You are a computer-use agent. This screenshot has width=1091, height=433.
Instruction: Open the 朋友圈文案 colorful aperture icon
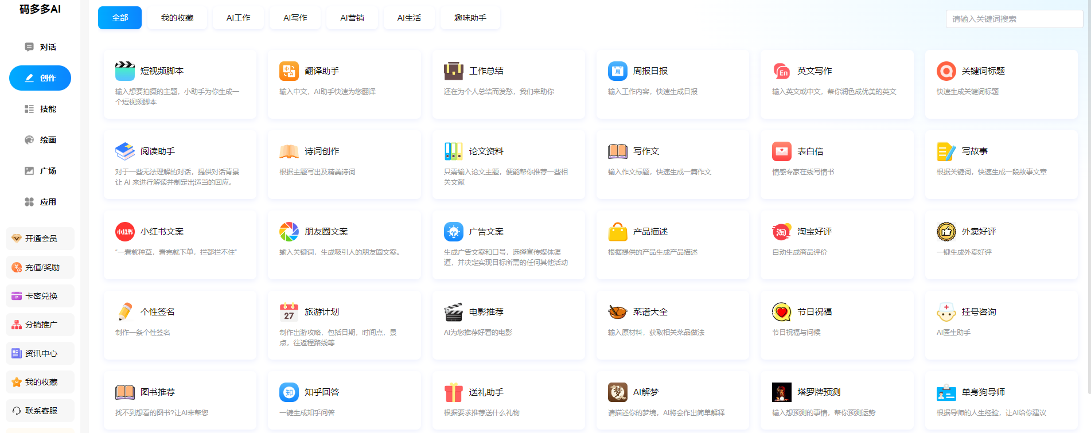point(289,232)
